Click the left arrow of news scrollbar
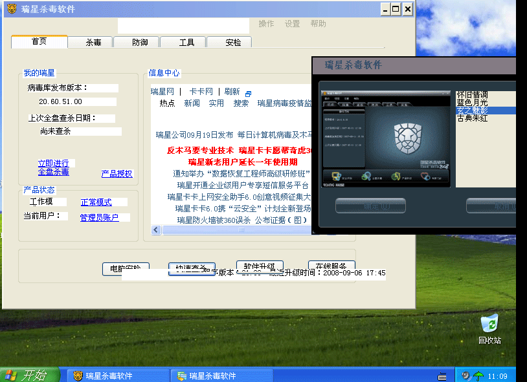The image size is (527, 382). [x=155, y=230]
